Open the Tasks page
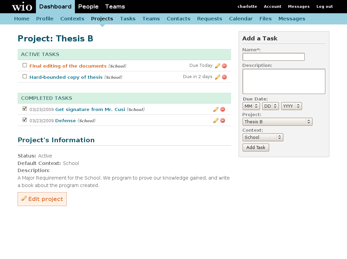The image size is (347, 259). click(x=128, y=19)
